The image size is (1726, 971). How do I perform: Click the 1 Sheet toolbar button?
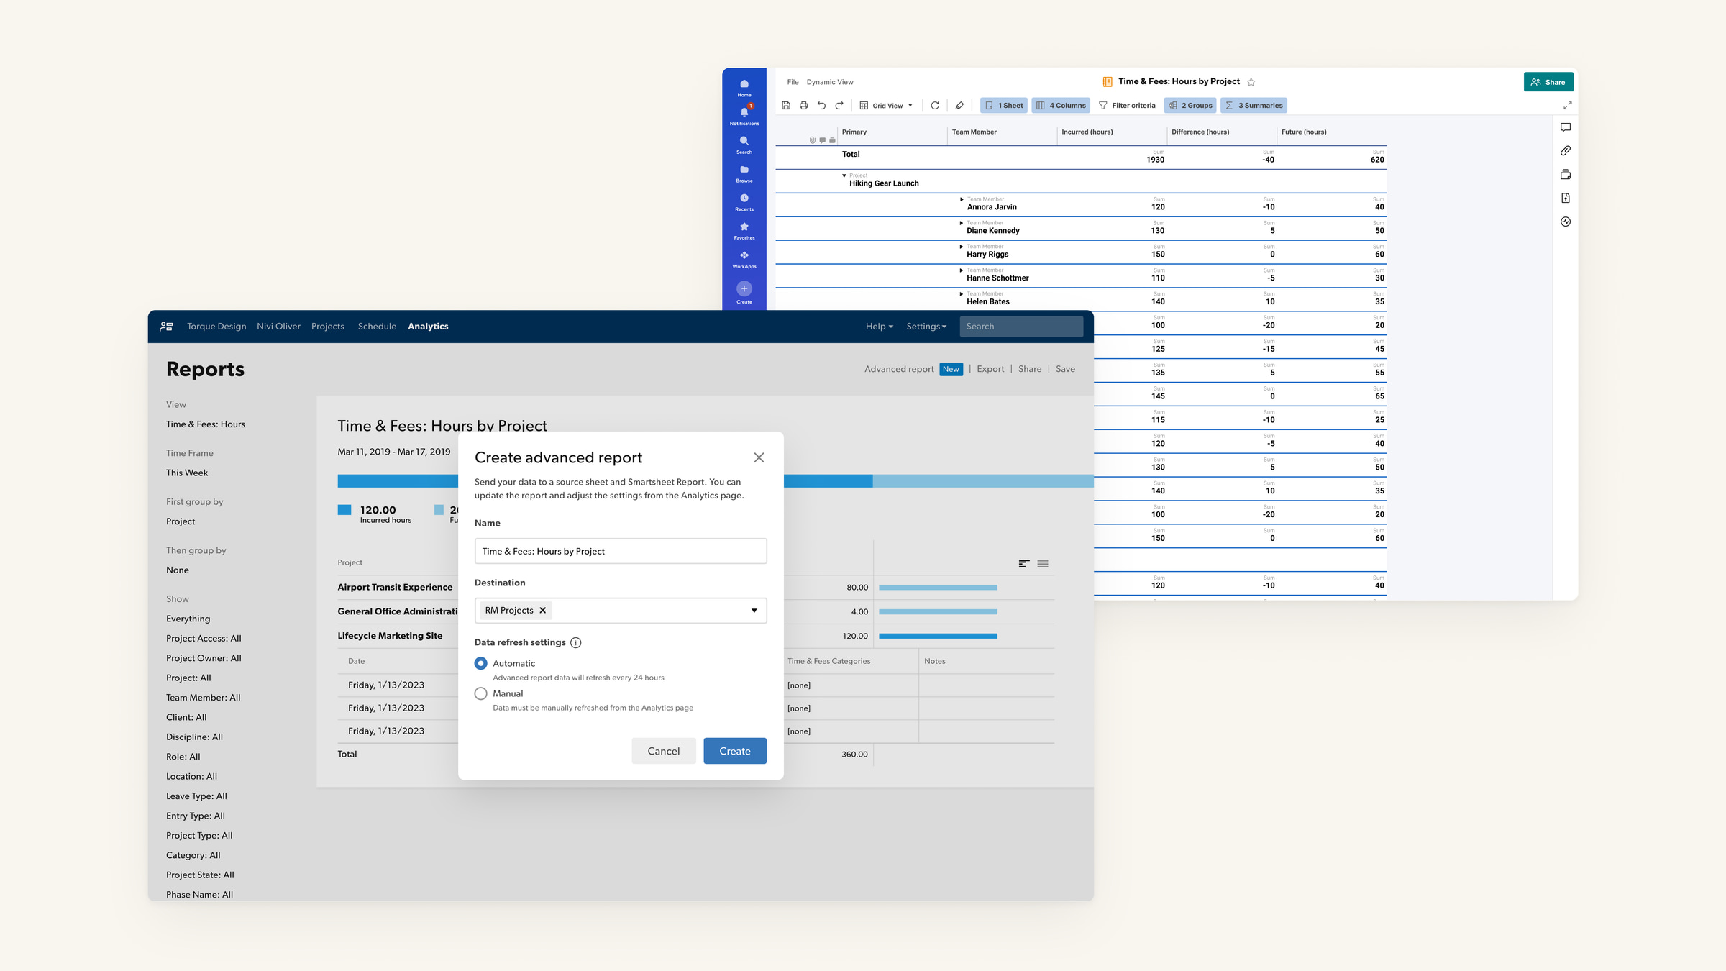point(1004,106)
